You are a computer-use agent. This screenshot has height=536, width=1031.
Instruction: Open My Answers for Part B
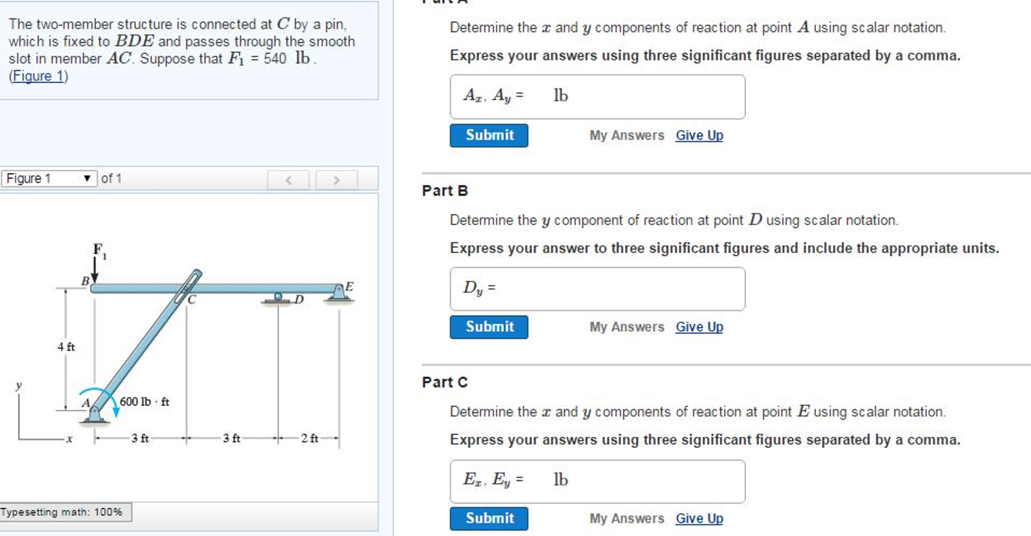[x=626, y=326]
